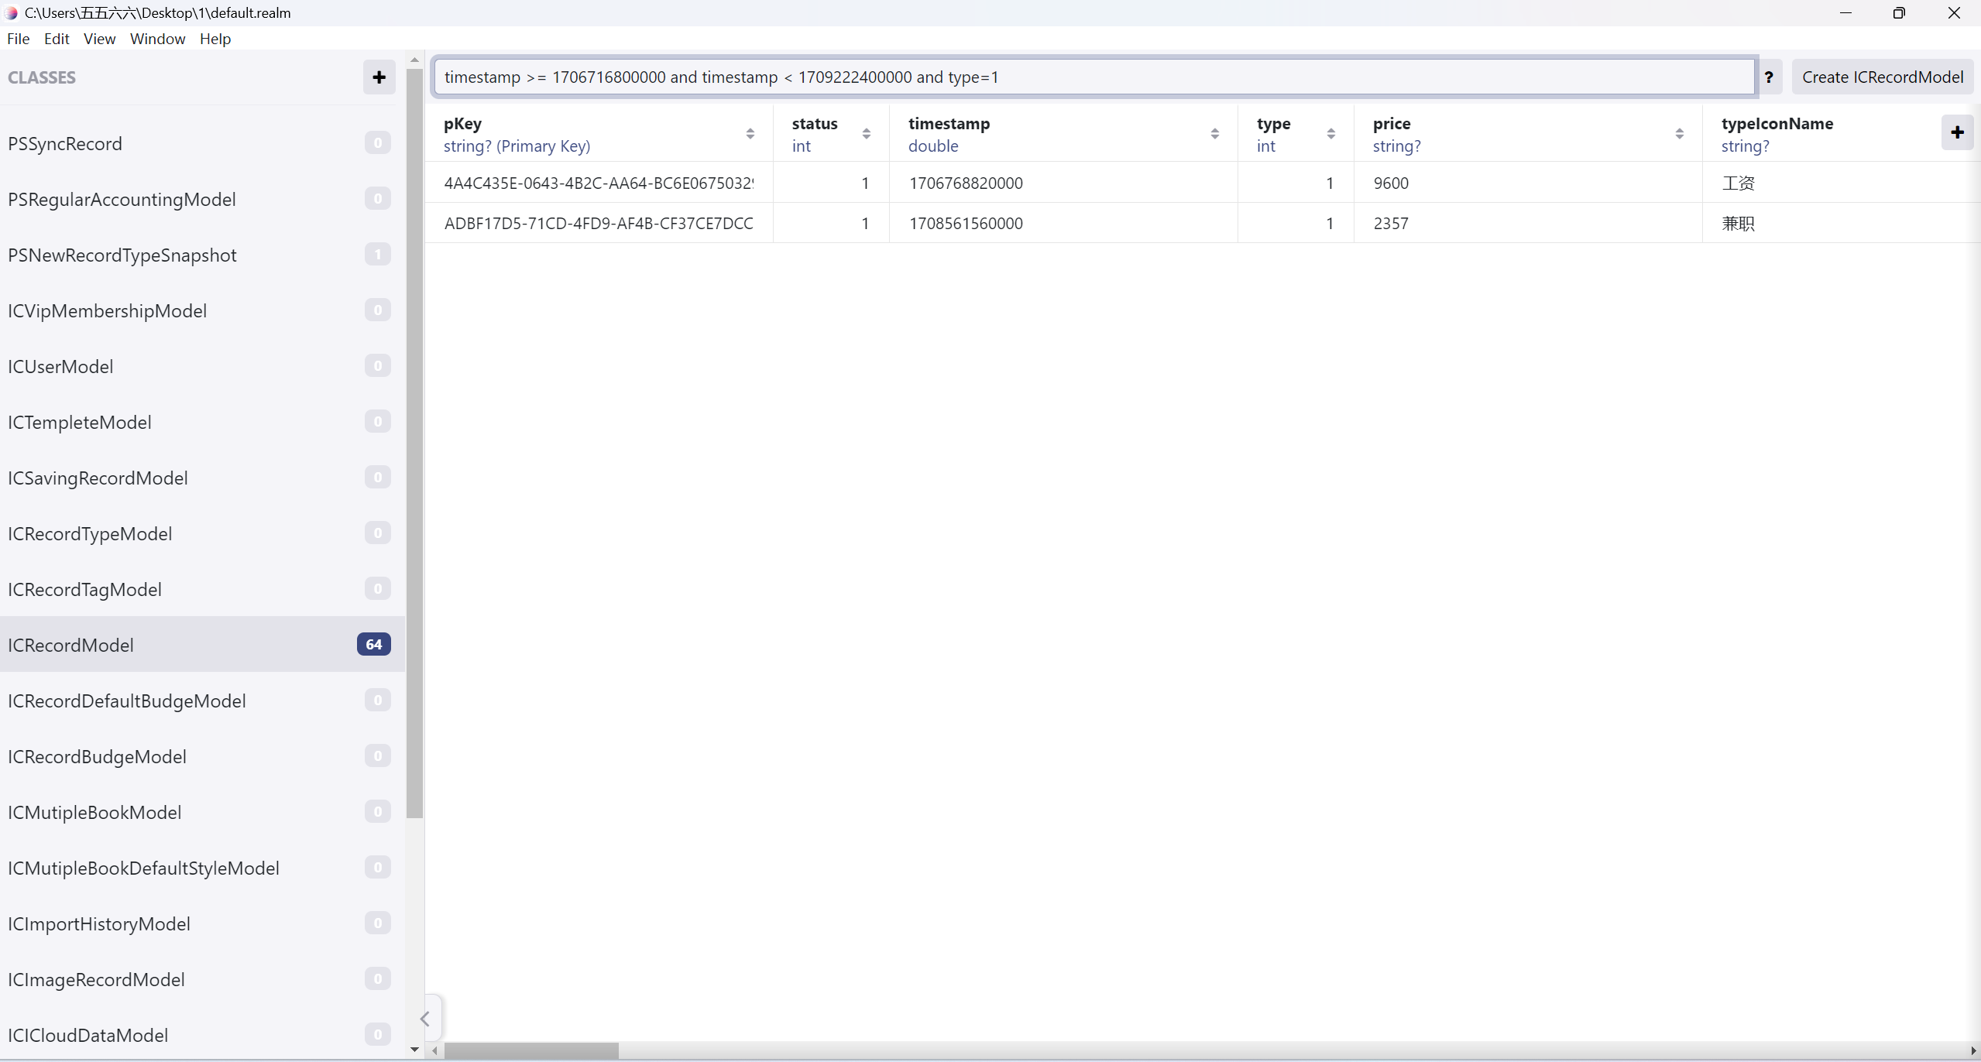Select the PSNewRecordTypeSnapshot class
This screenshot has height=1062, width=1981.
pyautogui.click(x=122, y=255)
